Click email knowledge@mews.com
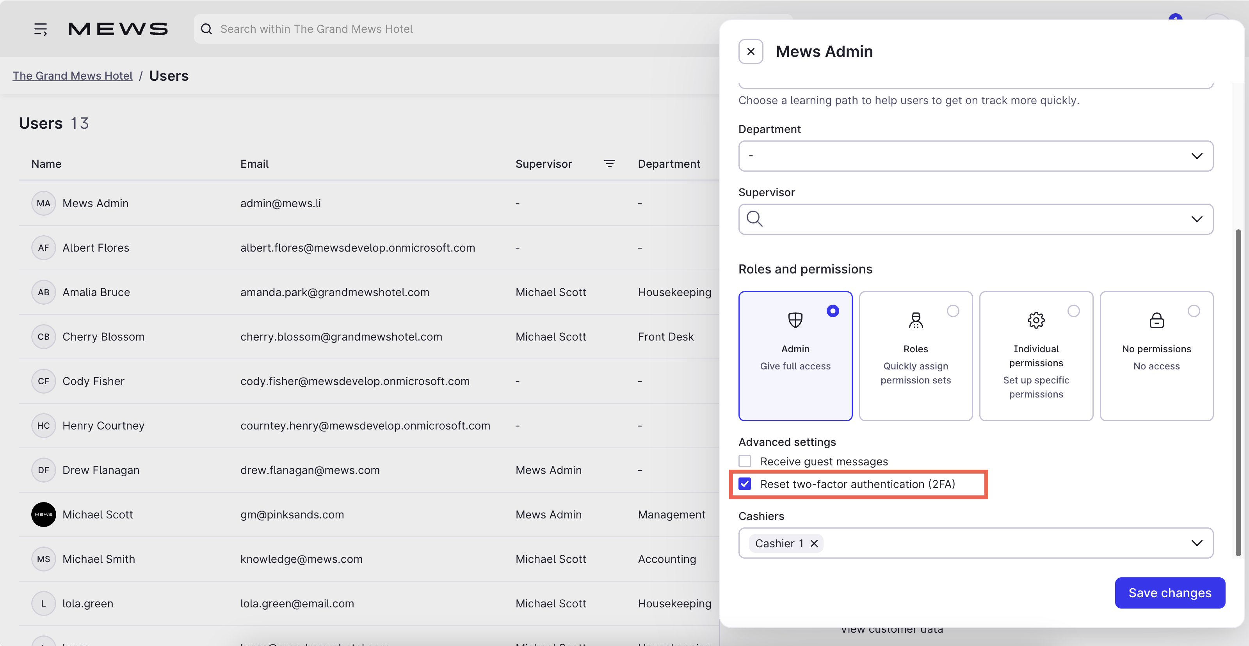 point(301,559)
